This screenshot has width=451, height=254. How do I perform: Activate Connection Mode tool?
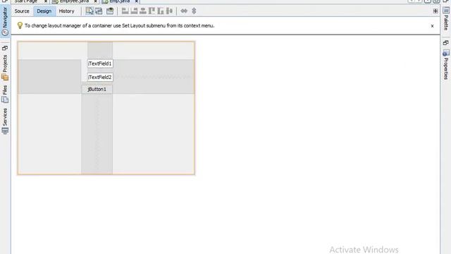click(x=99, y=11)
